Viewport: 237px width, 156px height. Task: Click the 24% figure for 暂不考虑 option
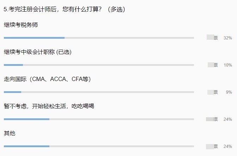pyautogui.click(x=227, y=119)
